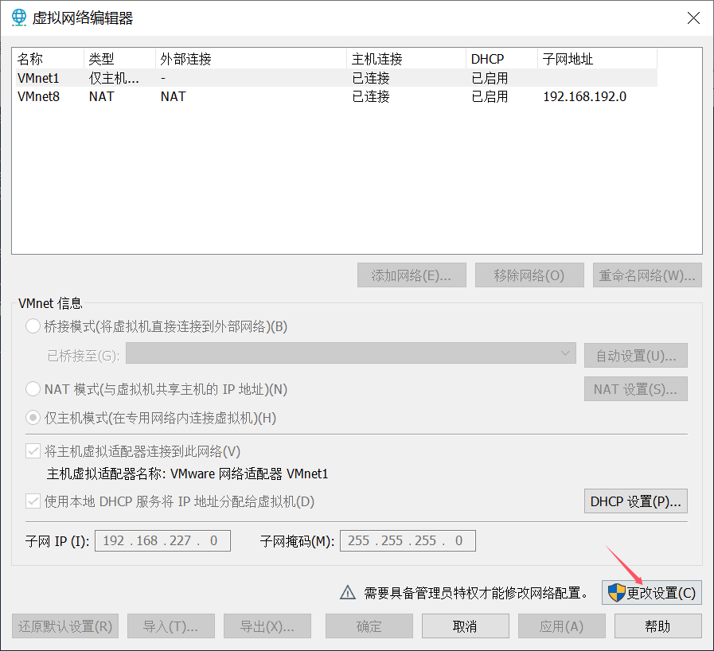Click the warning triangle icon
Viewport: 714px width, 651px height.
pos(348,592)
